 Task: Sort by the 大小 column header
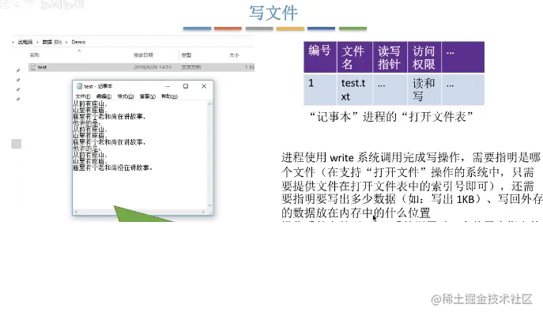tap(234, 55)
